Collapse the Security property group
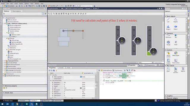The height and width of the screenshot is (106, 190). pos(51,75)
